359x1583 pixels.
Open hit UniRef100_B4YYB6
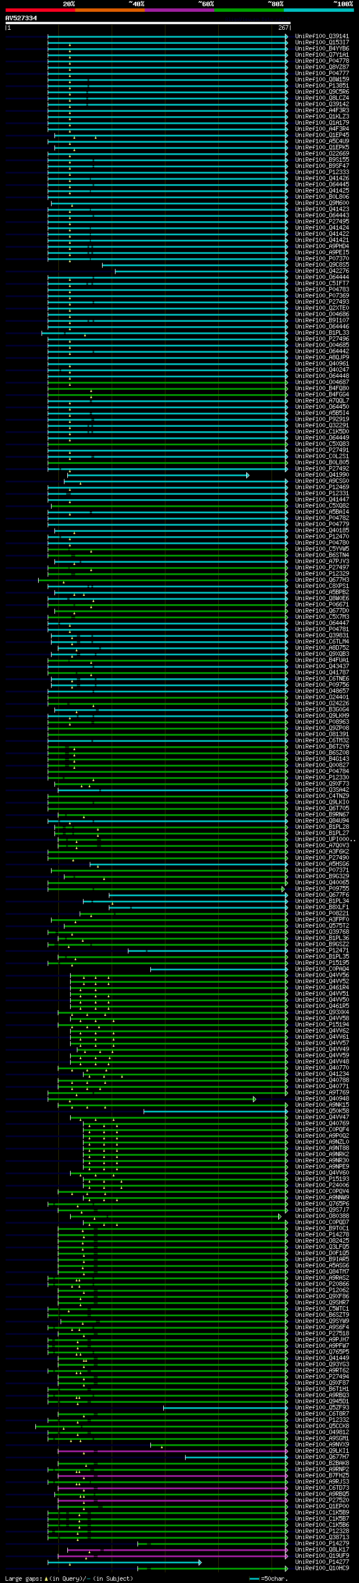(x=322, y=48)
